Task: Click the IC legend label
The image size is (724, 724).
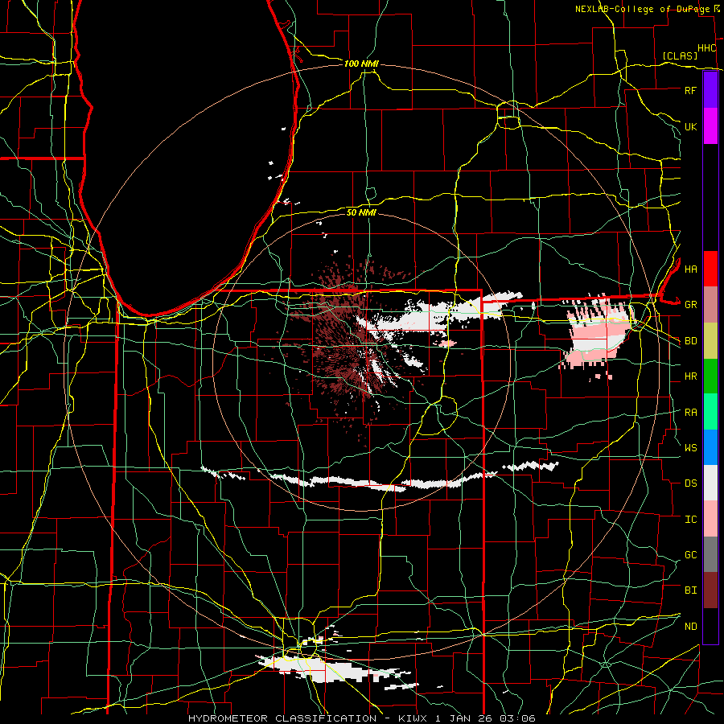Action: pyautogui.click(x=690, y=520)
